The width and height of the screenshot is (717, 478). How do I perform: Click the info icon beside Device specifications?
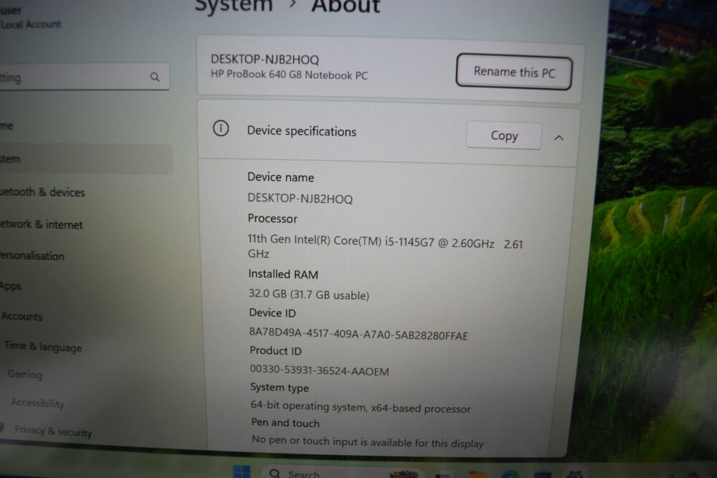221,128
